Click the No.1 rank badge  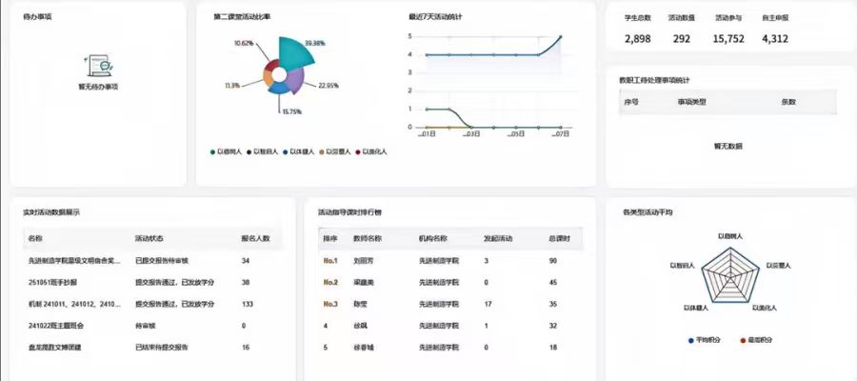(x=330, y=260)
